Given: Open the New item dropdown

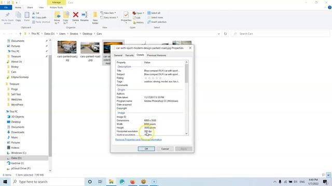Looking at the screenshot, I should [x=108, y=13].
